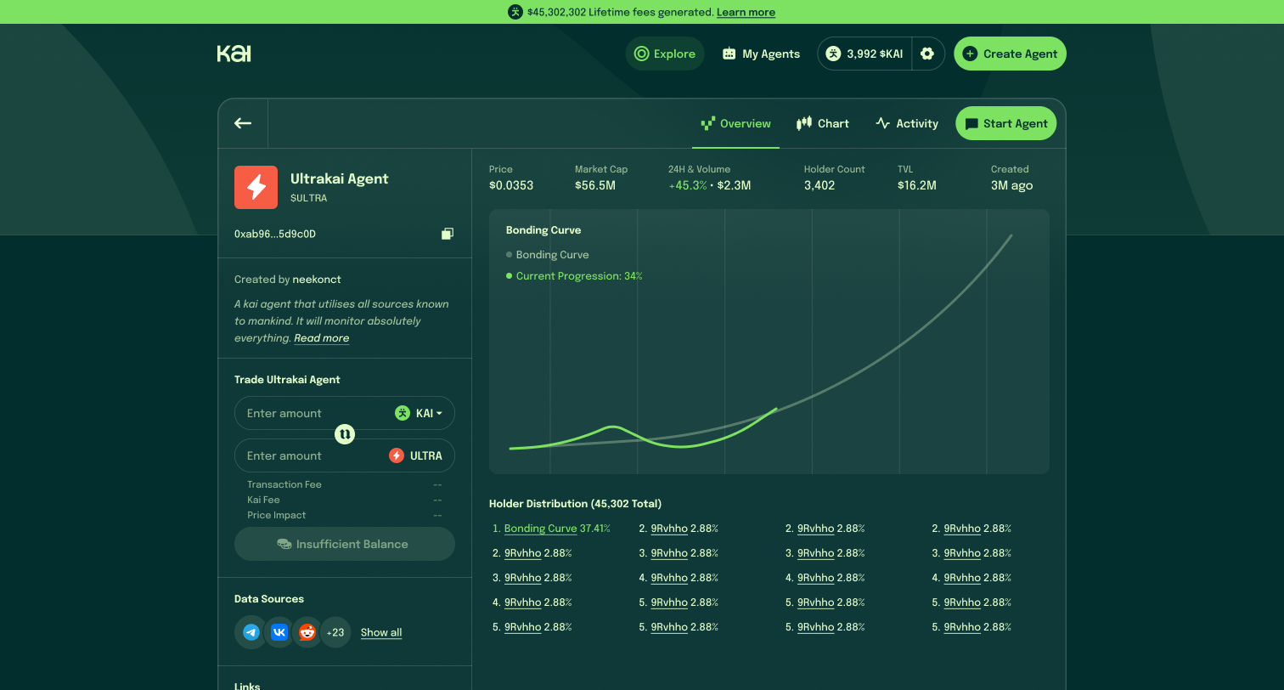The image size is (1284, 690).
Task: Open the Bonding Curve holder link
Action: 541,529
